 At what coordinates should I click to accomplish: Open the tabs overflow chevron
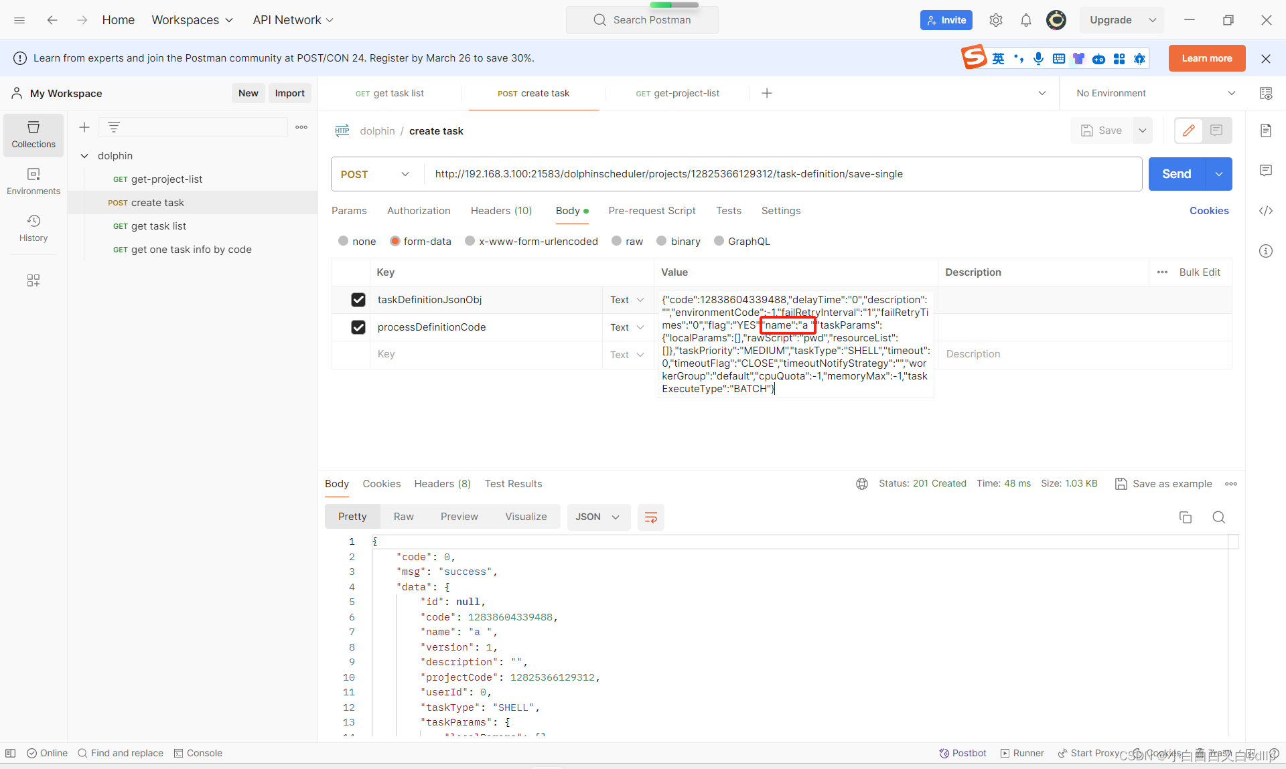1042,93
